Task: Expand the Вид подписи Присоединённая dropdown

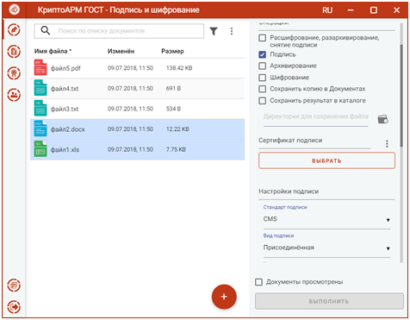Action: coord(326,248)
